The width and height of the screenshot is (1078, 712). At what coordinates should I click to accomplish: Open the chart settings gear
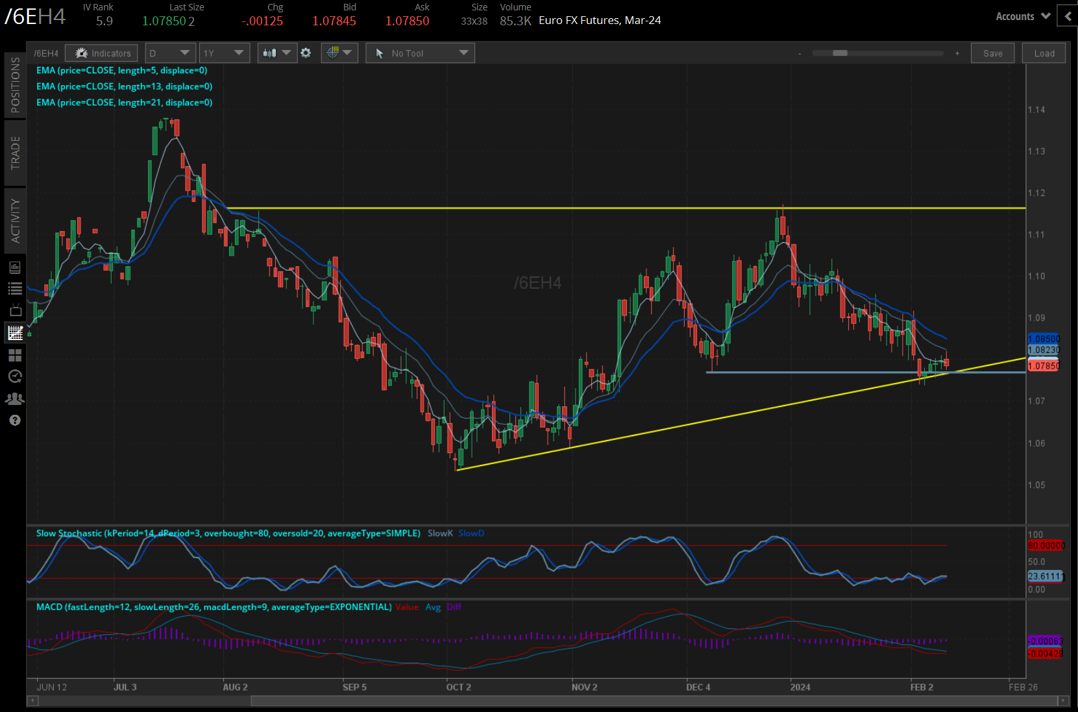pyautogui.click(x=306, y=53)
